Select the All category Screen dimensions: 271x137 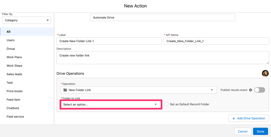(x=27, y=32)
